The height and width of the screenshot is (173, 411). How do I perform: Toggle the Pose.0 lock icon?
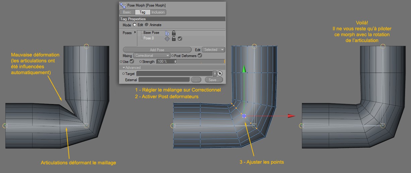tap(174, 39)
